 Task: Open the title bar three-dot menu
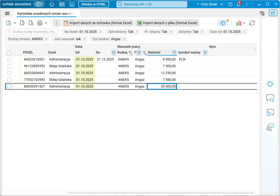click(x=247, y=4)
